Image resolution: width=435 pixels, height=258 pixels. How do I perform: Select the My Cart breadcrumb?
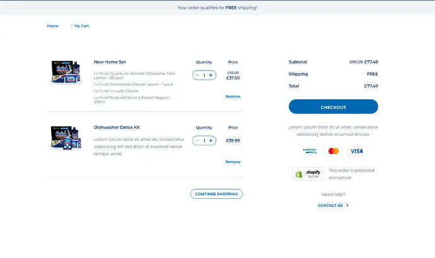[x=81, y=26]
